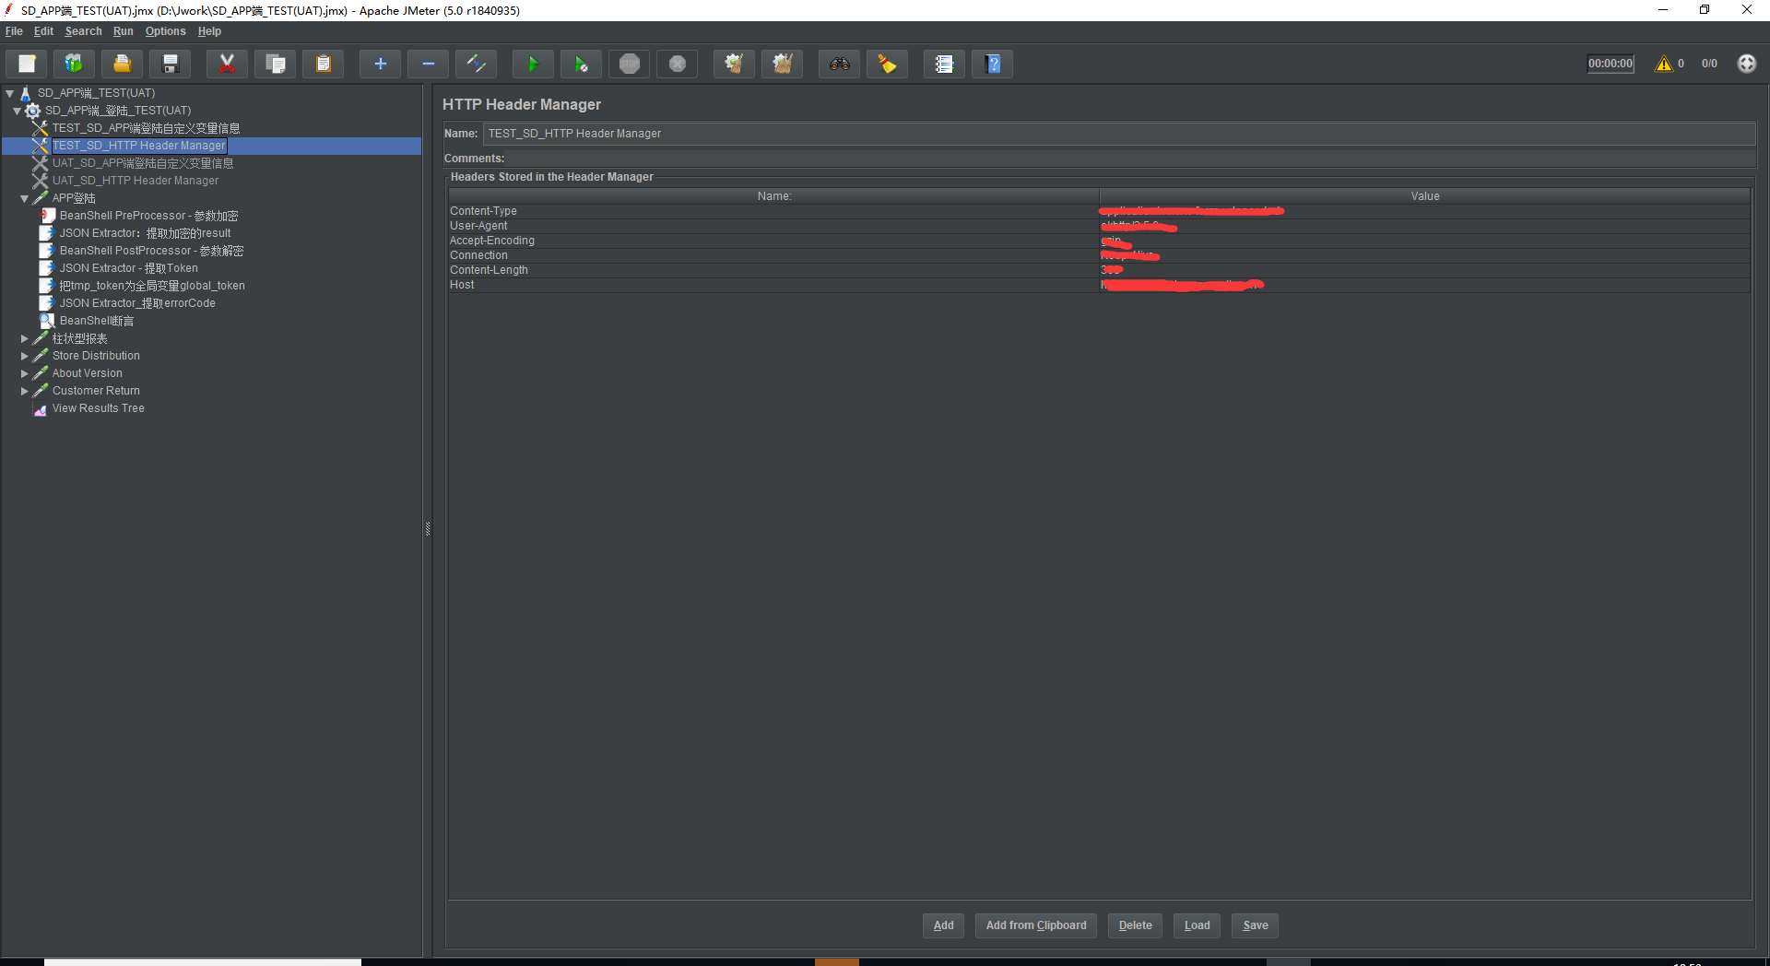
Task: Click the Copy toolbar icon
Action: (275, 64)
